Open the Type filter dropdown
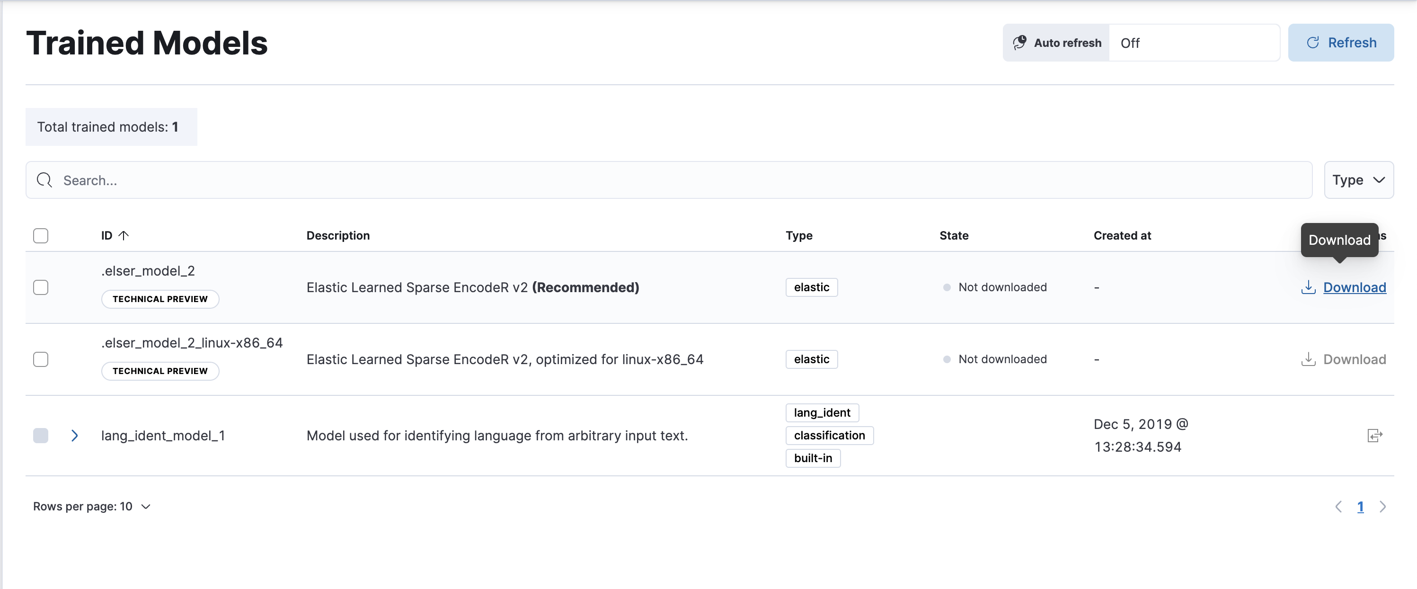The height and width of the screenshot is (589, 1417). [x=1358, y=180]
